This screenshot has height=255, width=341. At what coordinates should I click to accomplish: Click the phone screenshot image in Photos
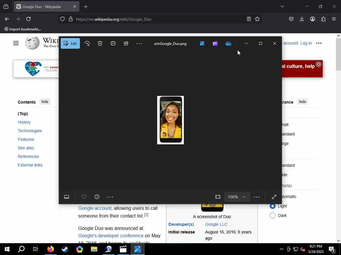[x=170, y=120]
